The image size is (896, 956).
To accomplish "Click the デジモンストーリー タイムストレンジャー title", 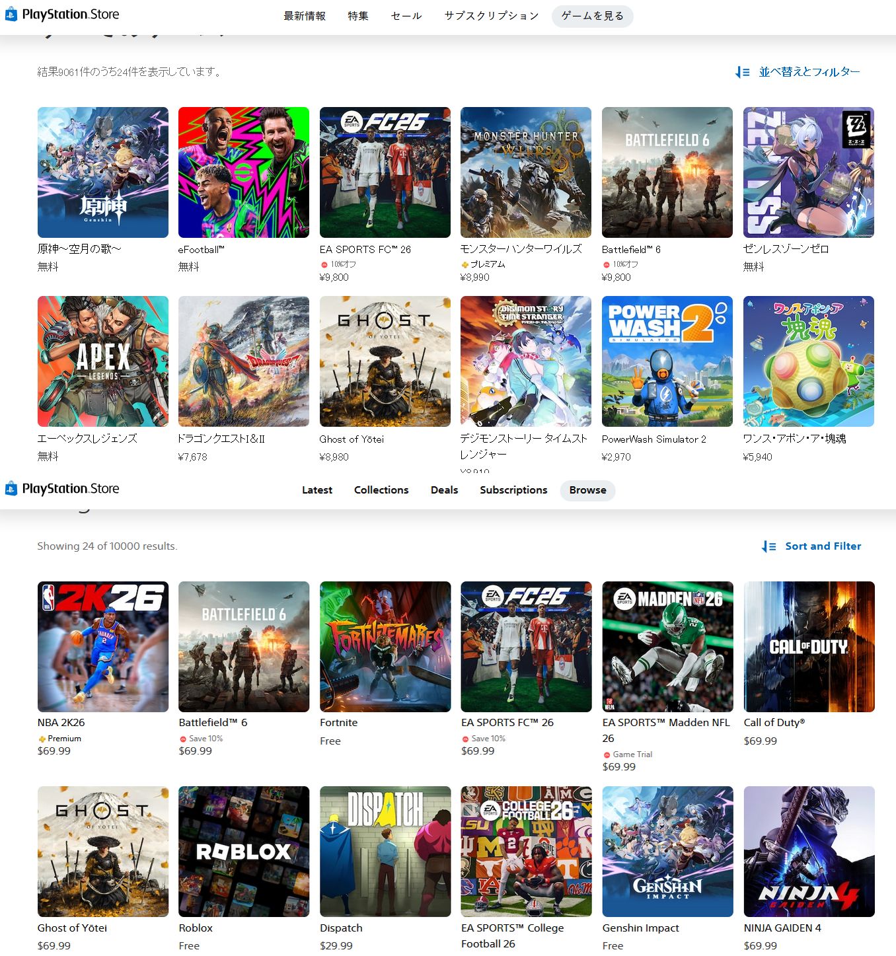I will 524,447.
